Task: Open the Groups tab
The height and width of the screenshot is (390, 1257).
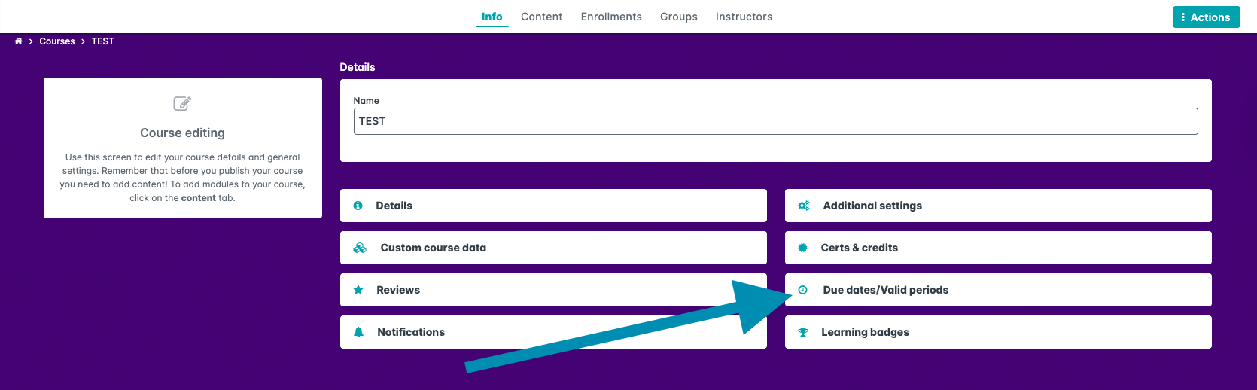Action: tap(678, 17)
